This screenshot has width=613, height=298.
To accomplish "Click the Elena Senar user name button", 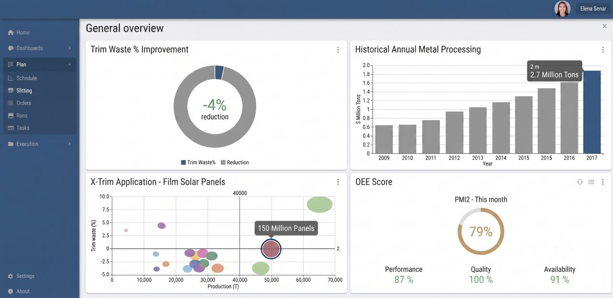I will point(593,9).
